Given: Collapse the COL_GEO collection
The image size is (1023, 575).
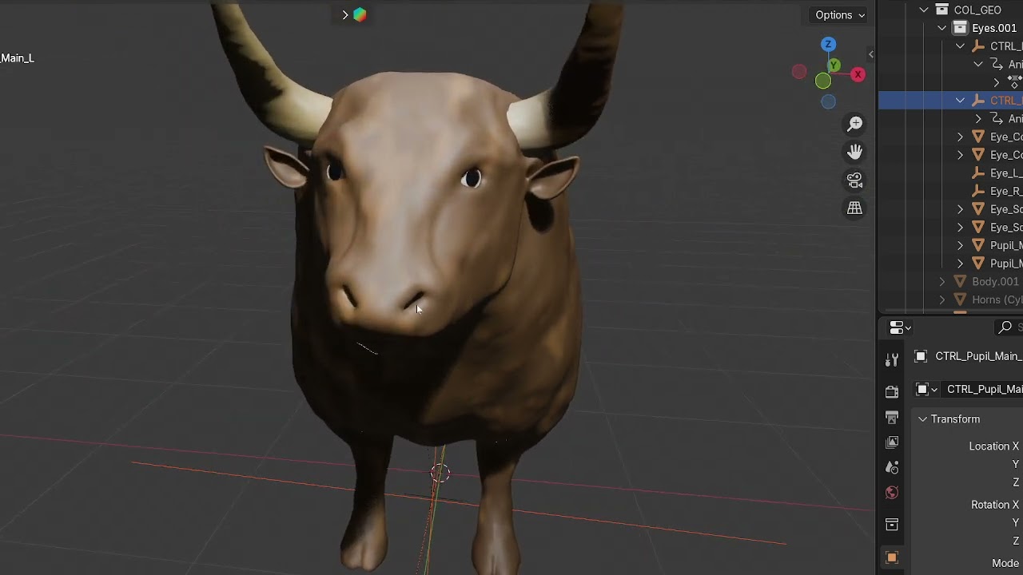Looking at the screenshot, I should pos(924,10).
